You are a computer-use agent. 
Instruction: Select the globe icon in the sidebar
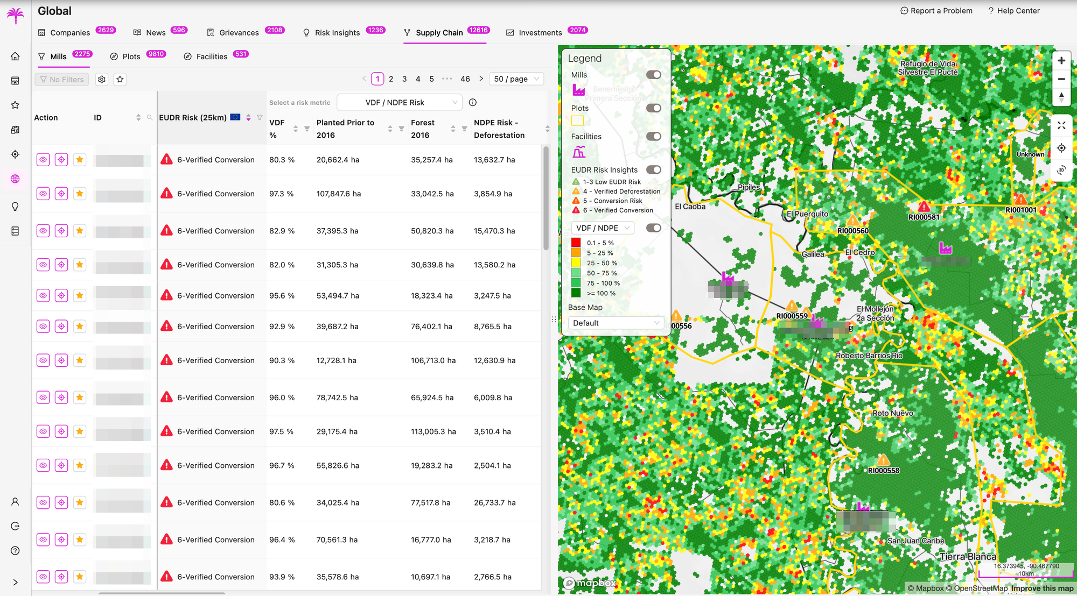tap(15, 179)
